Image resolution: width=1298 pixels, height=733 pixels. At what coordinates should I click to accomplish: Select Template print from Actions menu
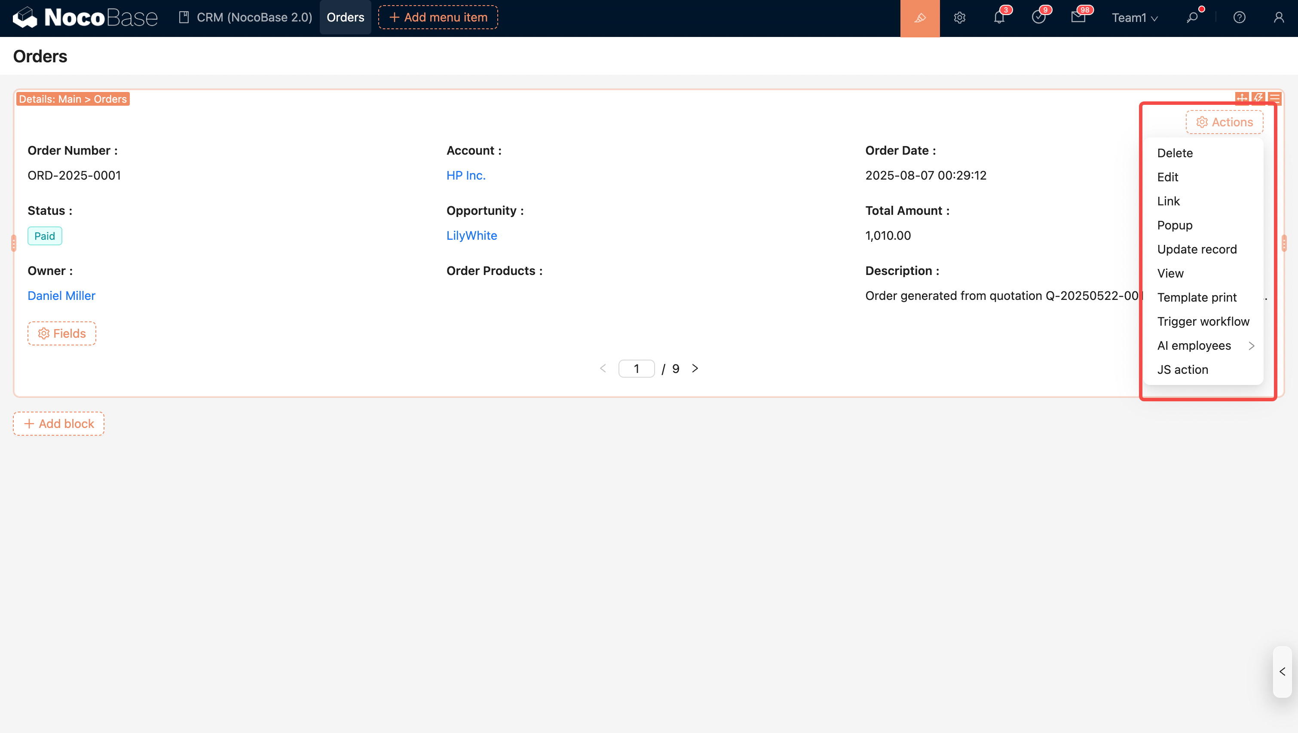click(x=1197, y=297)
